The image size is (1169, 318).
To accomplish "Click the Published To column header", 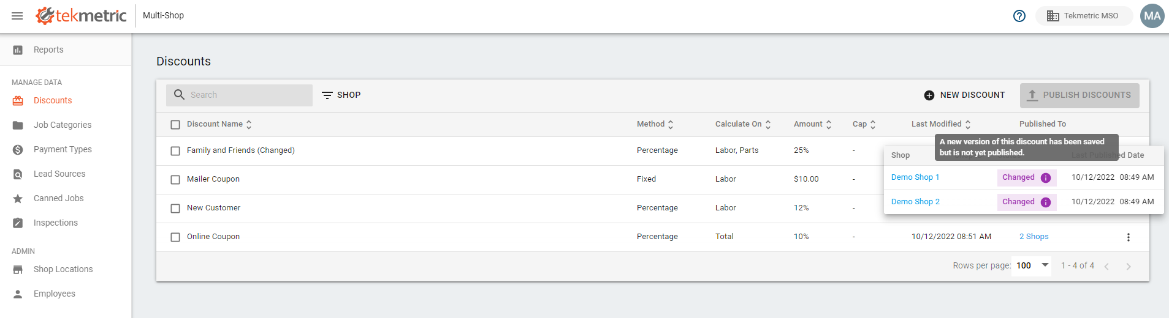I will [1043, 124].
